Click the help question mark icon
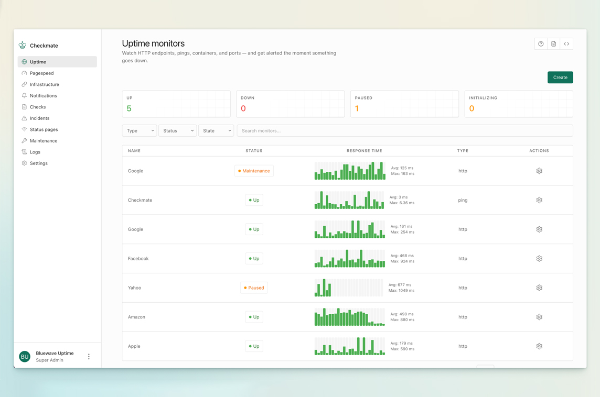 coord(541,44)
